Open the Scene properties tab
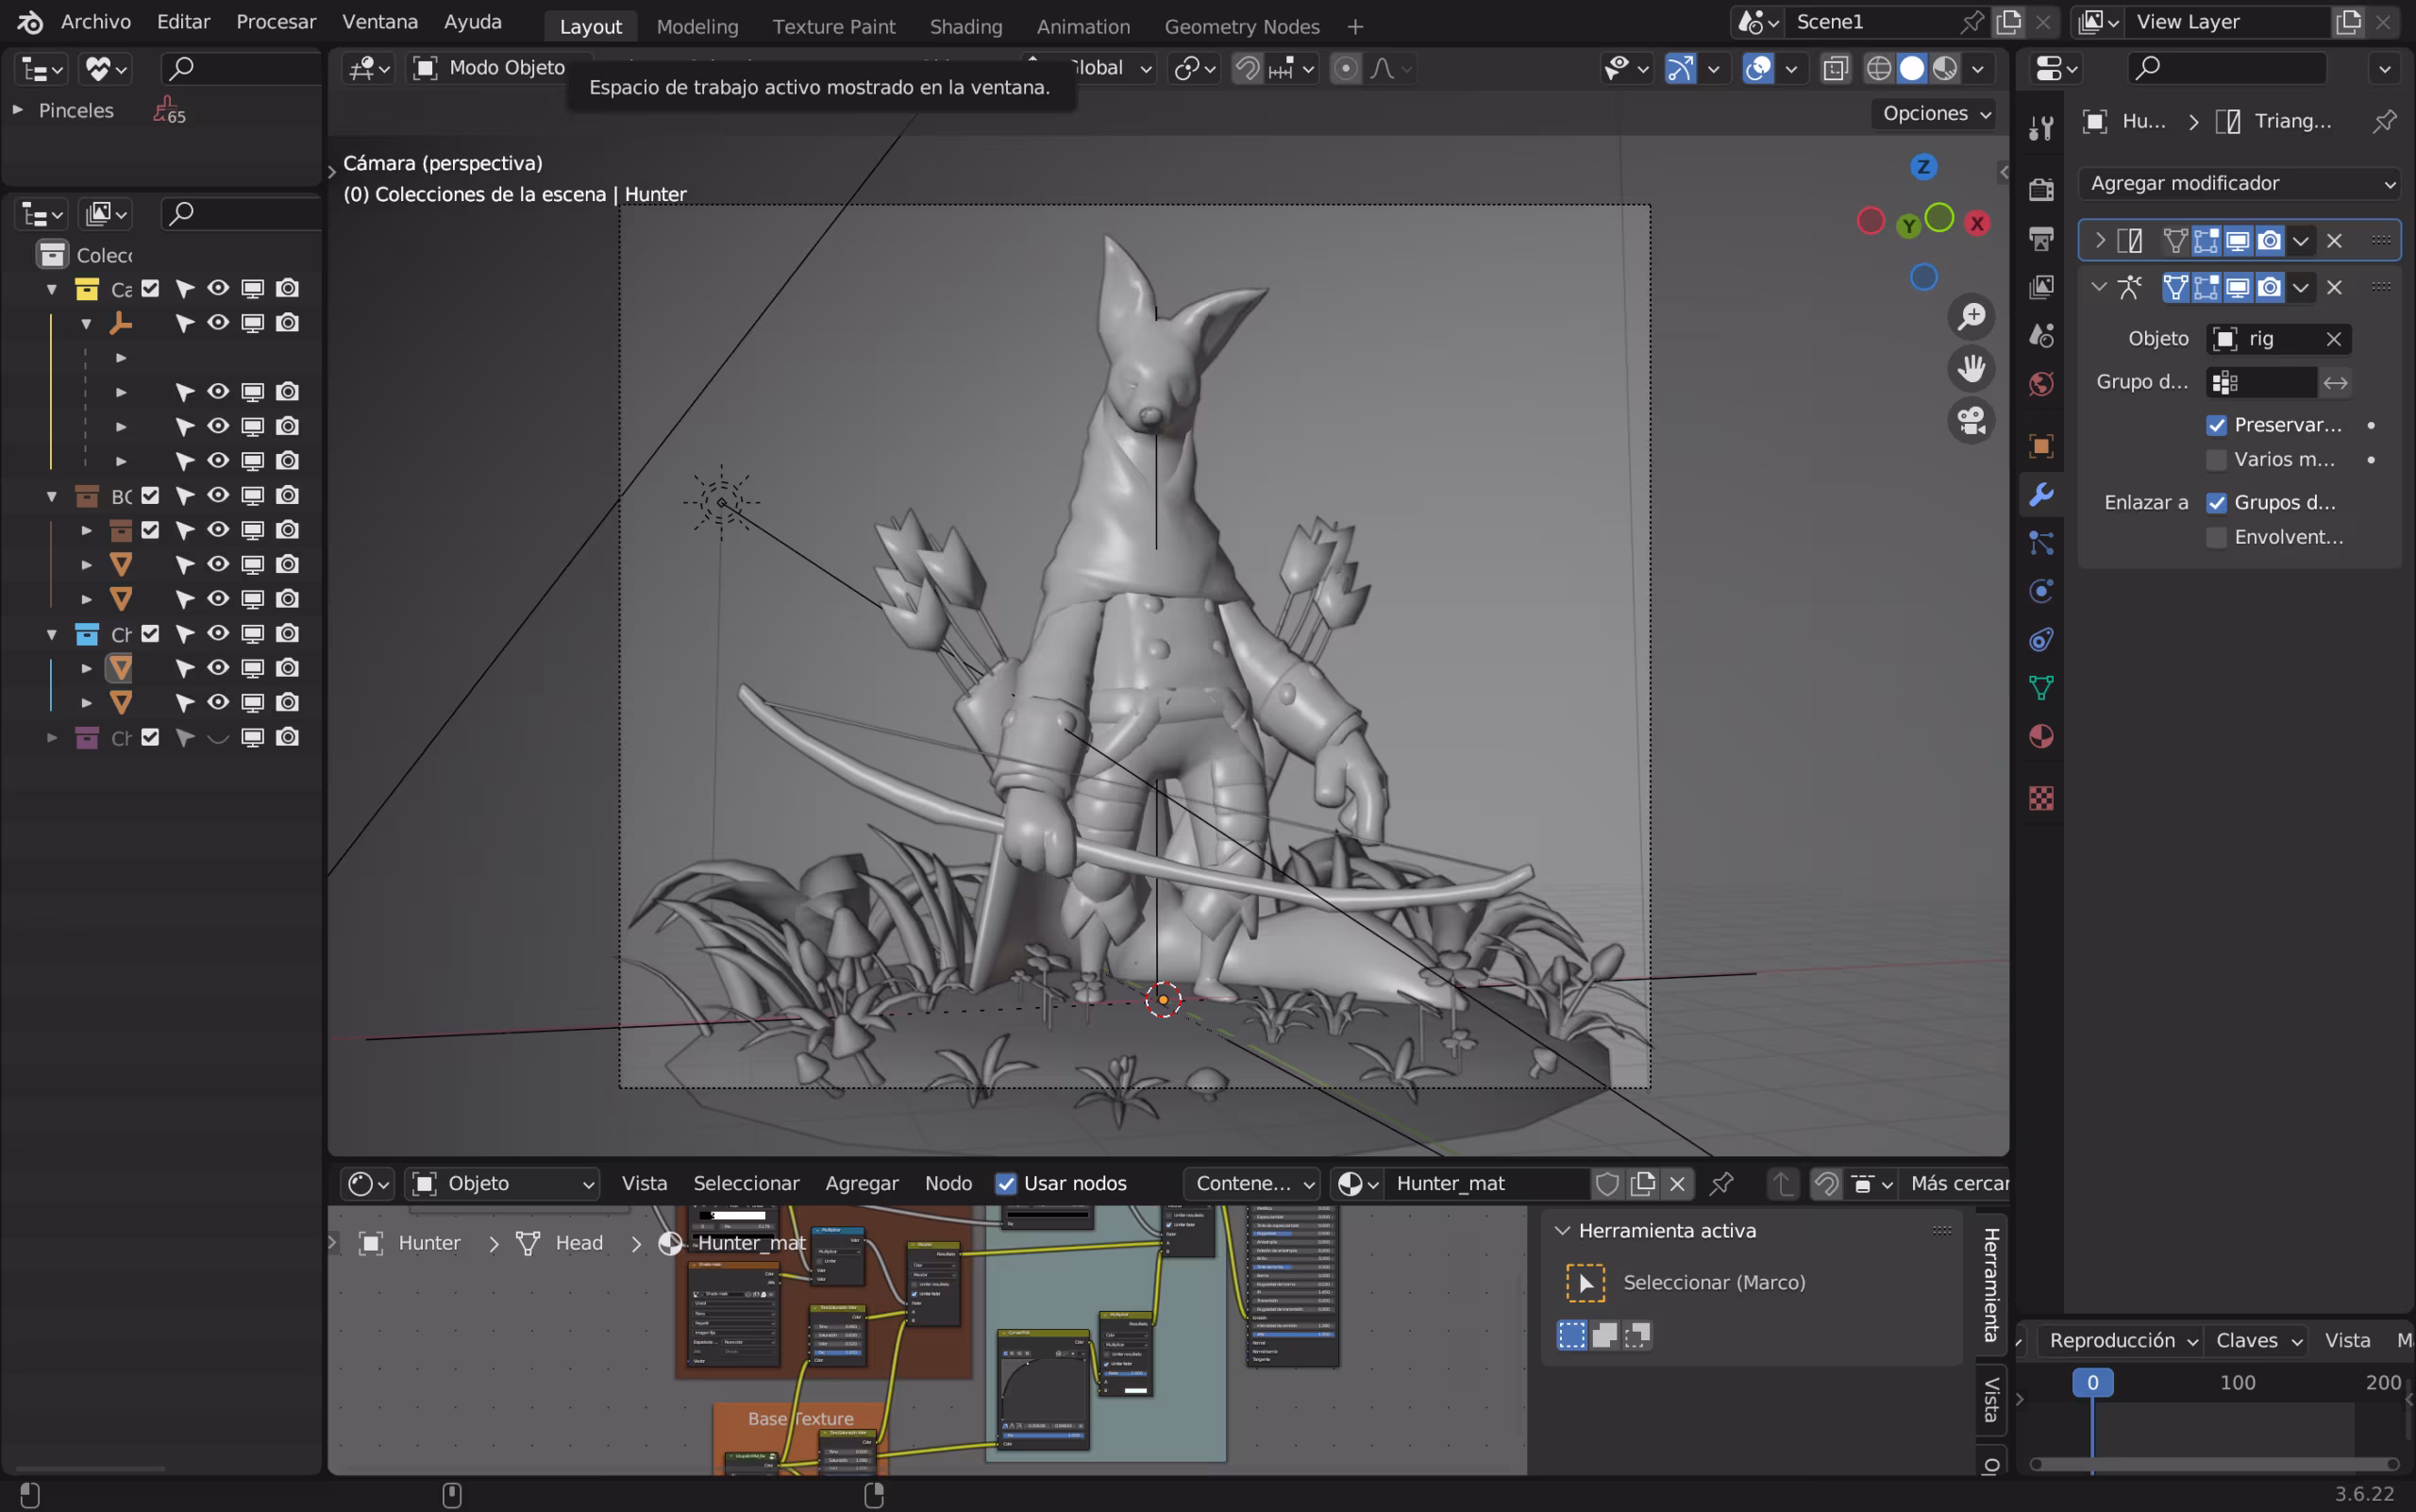2416x1512 pixels. [2041, 335]
